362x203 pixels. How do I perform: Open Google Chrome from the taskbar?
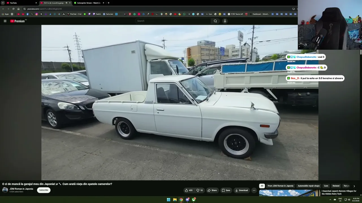pos(181,200)
